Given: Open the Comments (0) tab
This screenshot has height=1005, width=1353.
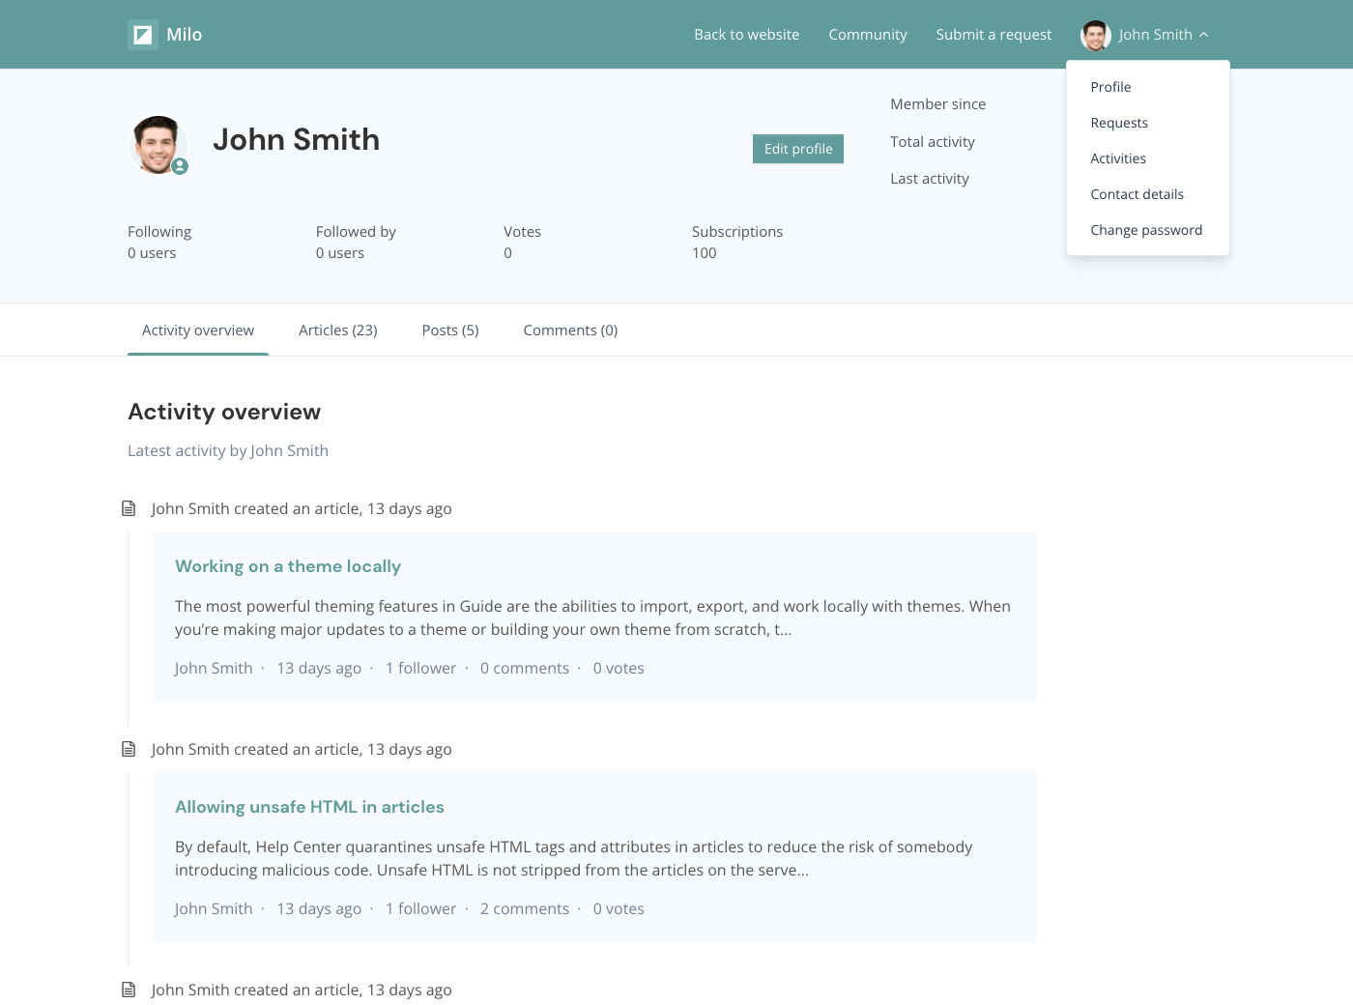Looking at the screenshot, I should point(570,330).
